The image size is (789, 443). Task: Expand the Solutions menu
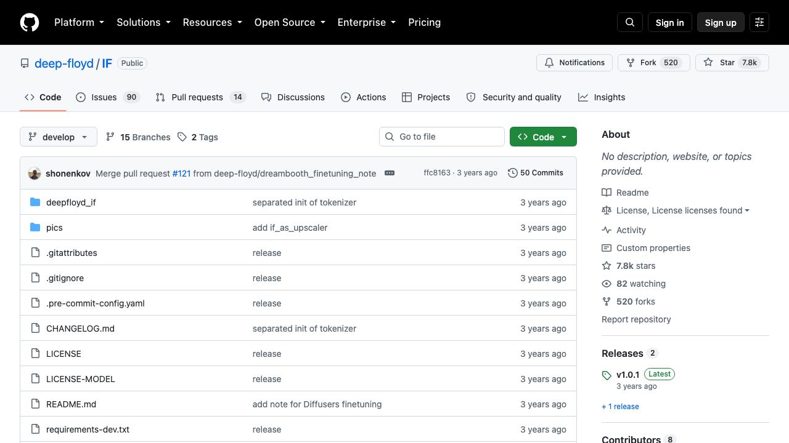(144, 22)
